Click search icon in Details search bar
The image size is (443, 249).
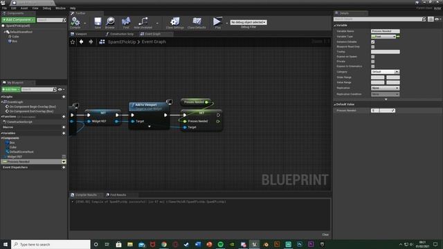pyautogui.click(x=424, y=19)
